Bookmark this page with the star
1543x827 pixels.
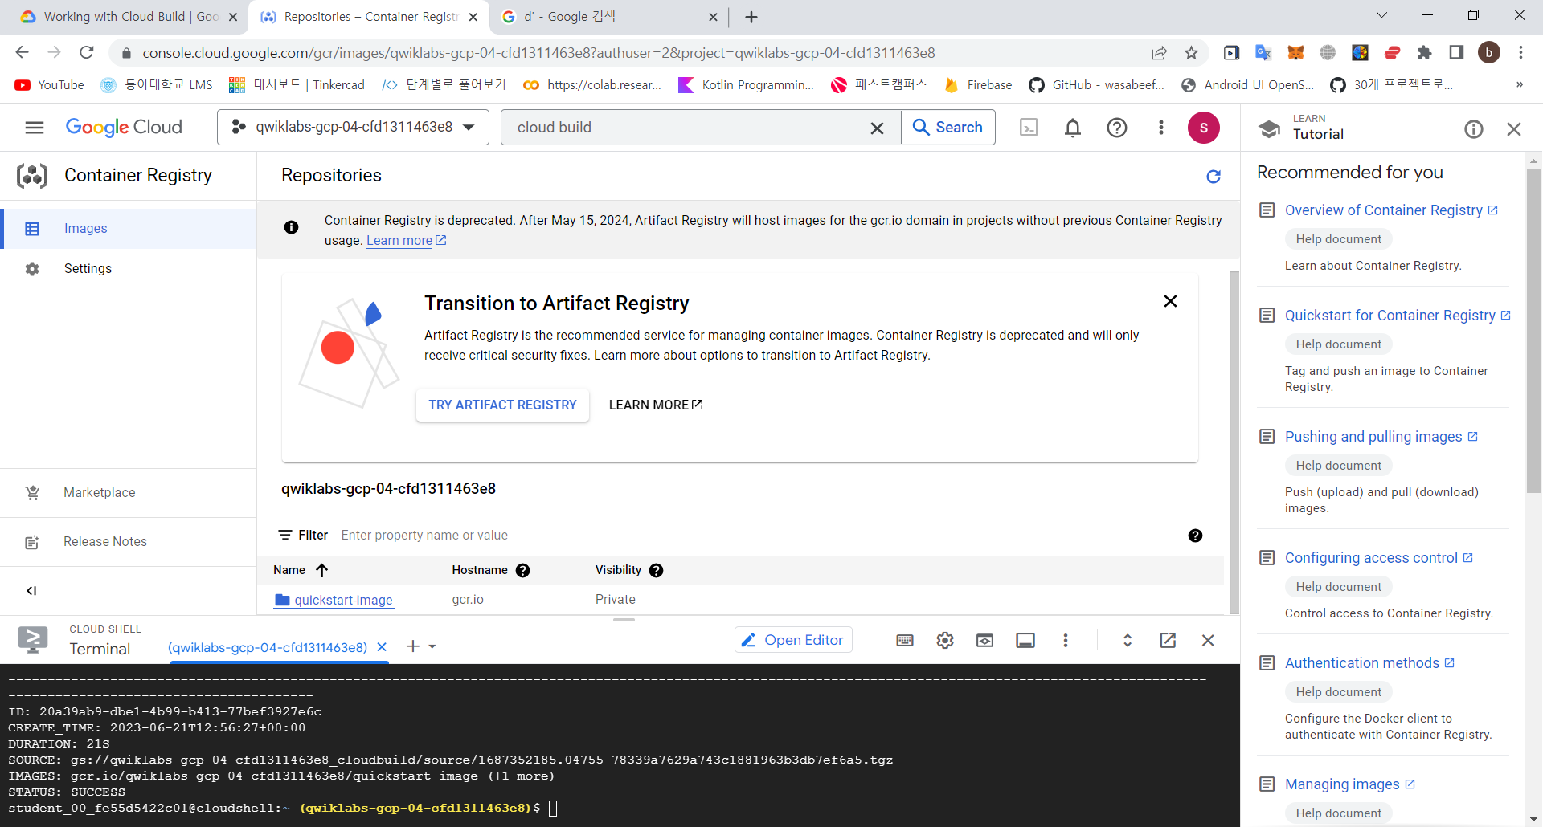pyautogui.click(x=1191, y=53)
